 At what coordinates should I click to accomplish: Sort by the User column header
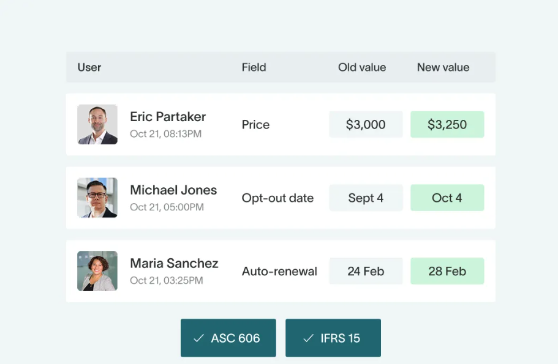click(x=89, y=67)
